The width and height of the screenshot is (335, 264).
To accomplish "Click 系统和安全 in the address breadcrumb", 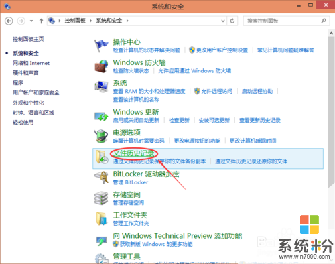I will (109, 21).
